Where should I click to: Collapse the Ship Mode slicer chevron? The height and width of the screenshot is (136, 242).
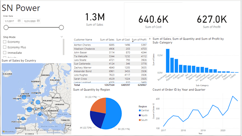tap(62, 37)
